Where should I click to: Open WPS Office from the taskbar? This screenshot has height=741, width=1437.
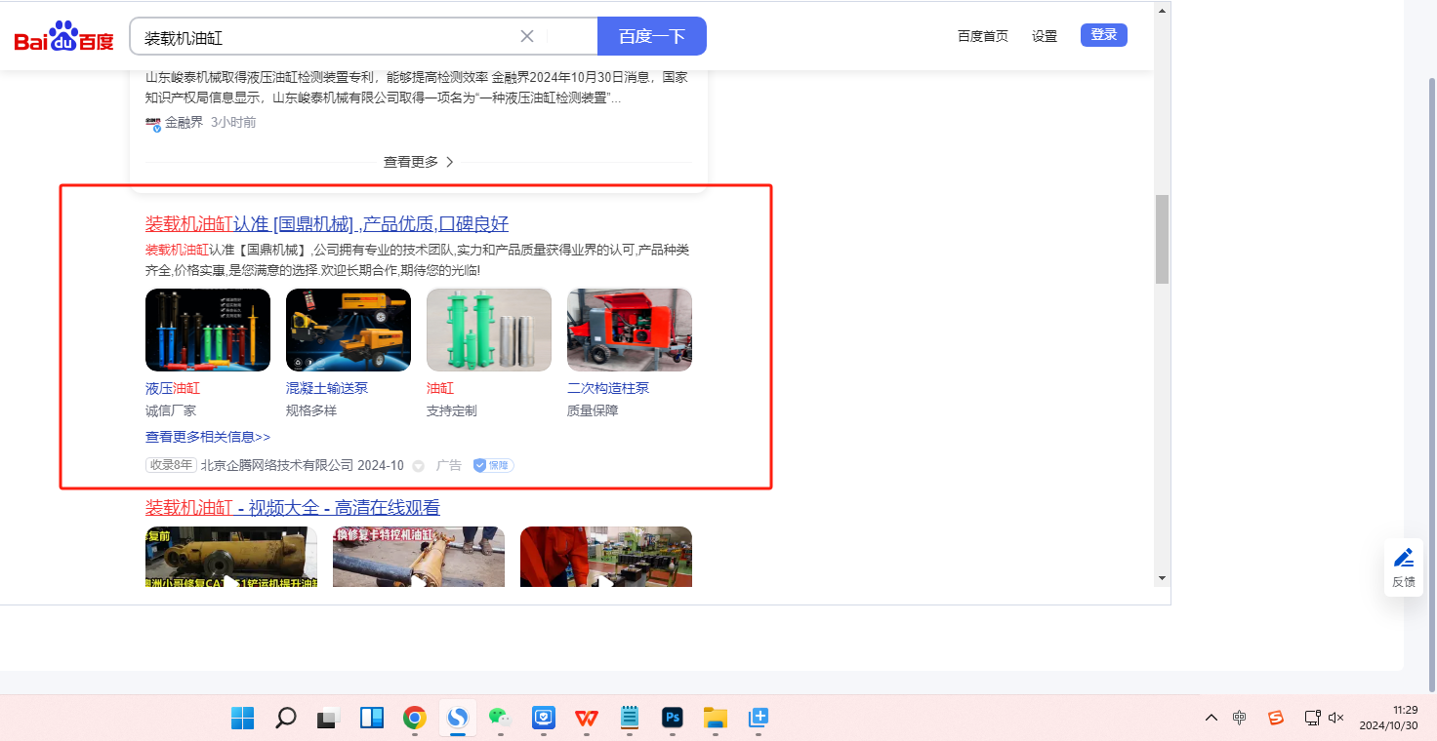pyautogui.click(x=587, y=719)
